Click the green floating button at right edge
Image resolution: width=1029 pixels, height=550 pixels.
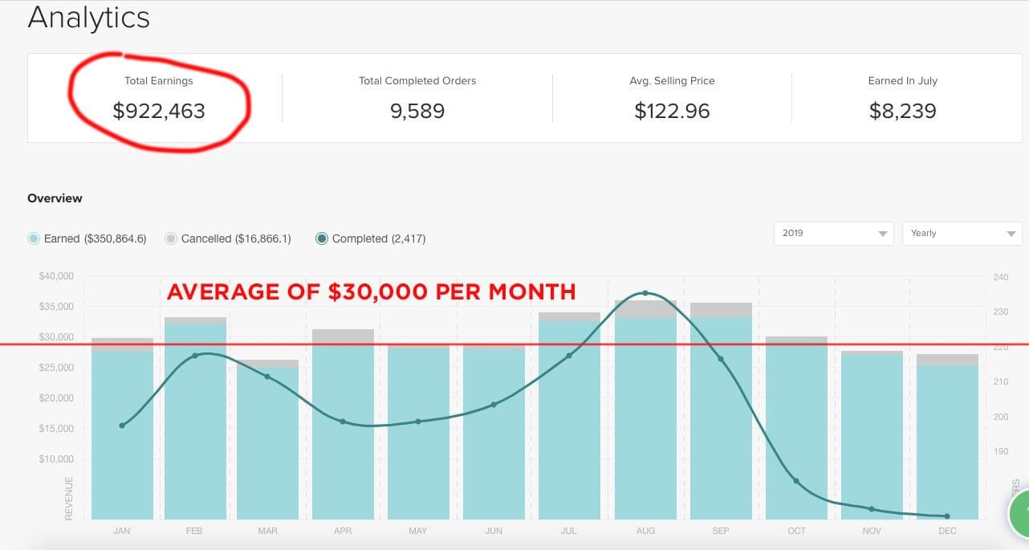pos(1019,512)
